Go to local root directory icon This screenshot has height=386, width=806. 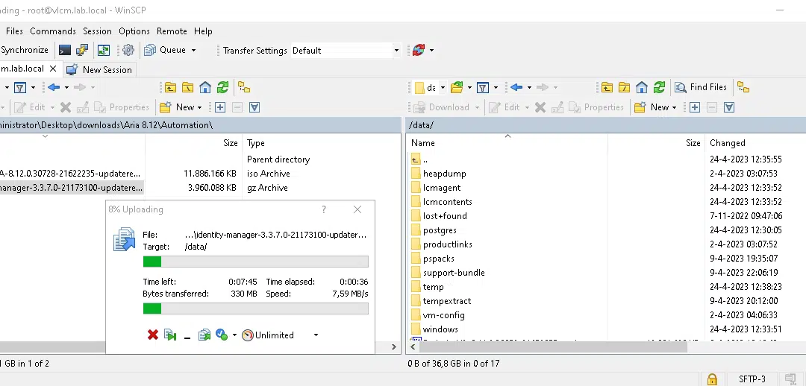(x=187, y=87)
